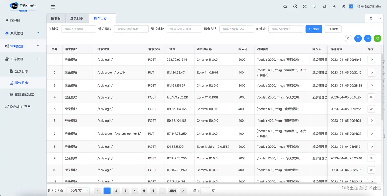Open 登录日志 in sidebar
Viewport: 387px width, 196px height.
(x=23, y=71)
